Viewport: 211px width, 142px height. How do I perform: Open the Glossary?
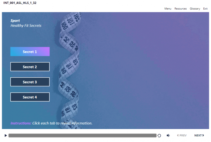[195, 9]
